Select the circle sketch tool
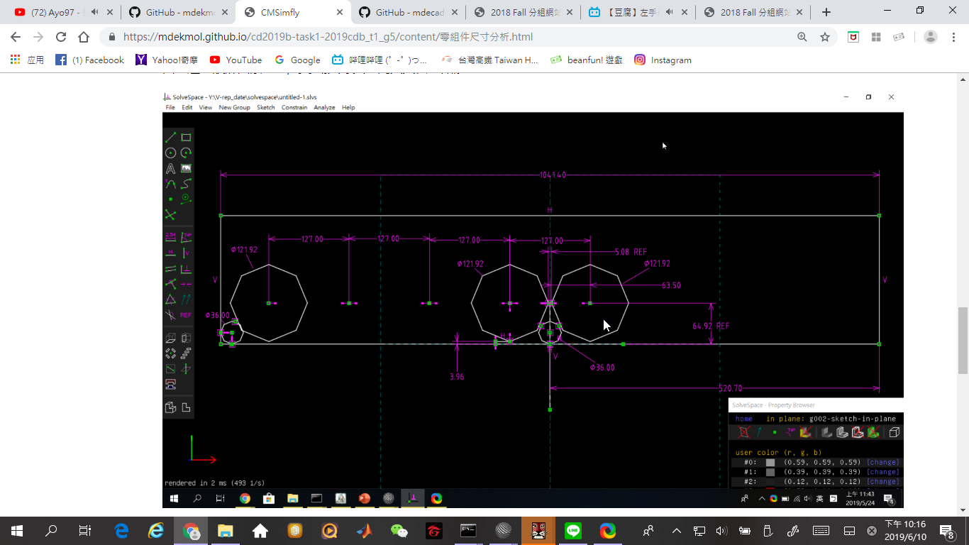 tap(170, 153)
